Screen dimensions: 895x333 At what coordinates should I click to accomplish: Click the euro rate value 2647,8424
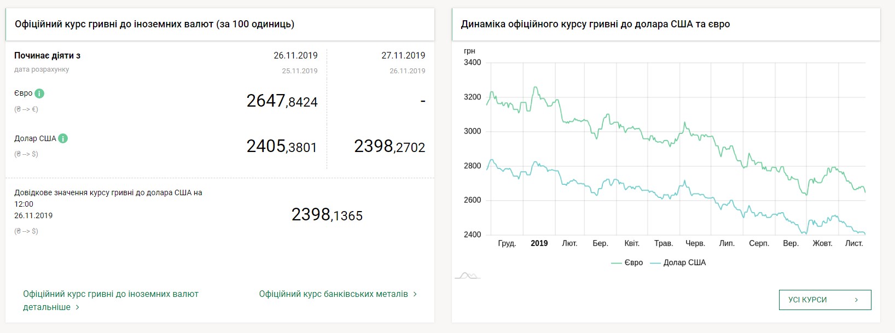(x=282, y=101)
